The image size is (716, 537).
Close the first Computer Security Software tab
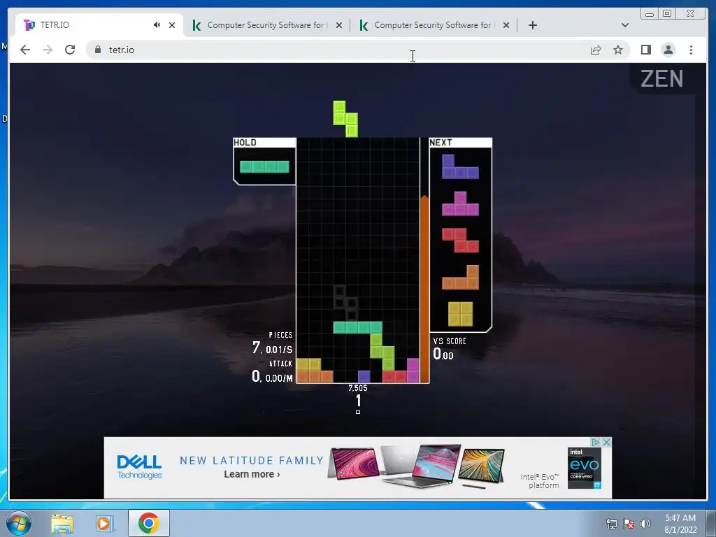click(x=339, y=25)
